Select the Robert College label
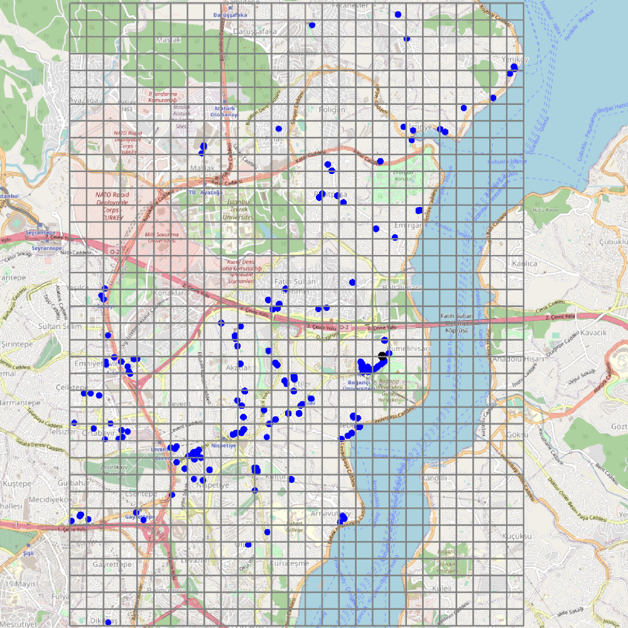 (x=295, y=527)
